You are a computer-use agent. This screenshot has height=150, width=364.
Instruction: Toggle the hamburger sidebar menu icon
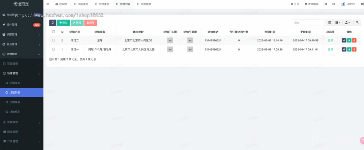(x=48, y=4)
